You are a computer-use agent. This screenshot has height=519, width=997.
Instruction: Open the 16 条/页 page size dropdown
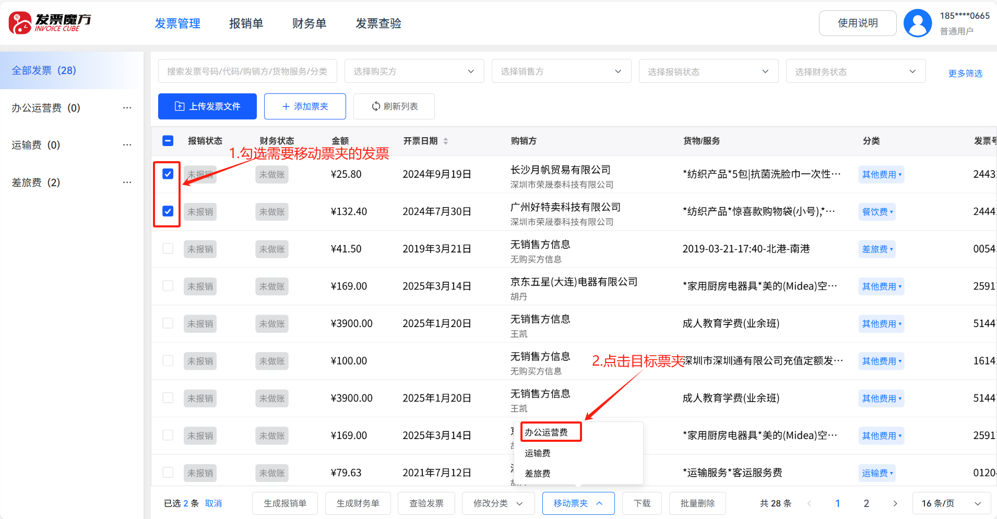pyautogui.click(x=951, y=503)
